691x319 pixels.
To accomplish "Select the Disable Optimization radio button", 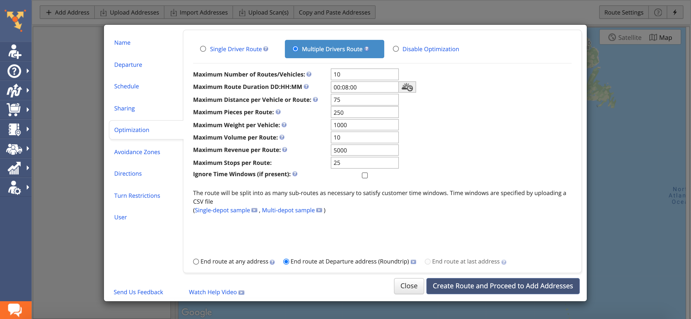I will click(x=396, y=48).
